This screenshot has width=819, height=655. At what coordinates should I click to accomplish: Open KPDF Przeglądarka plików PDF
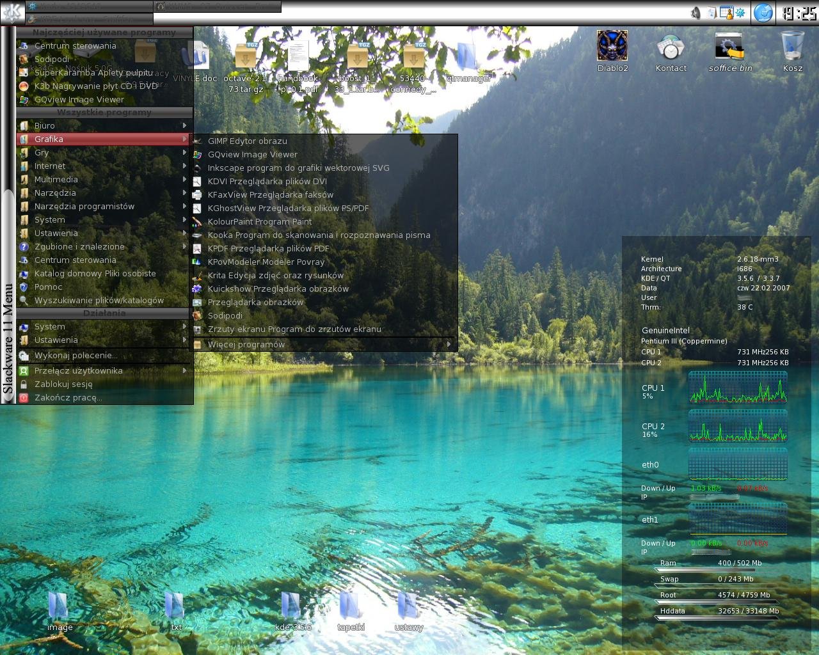324,248
